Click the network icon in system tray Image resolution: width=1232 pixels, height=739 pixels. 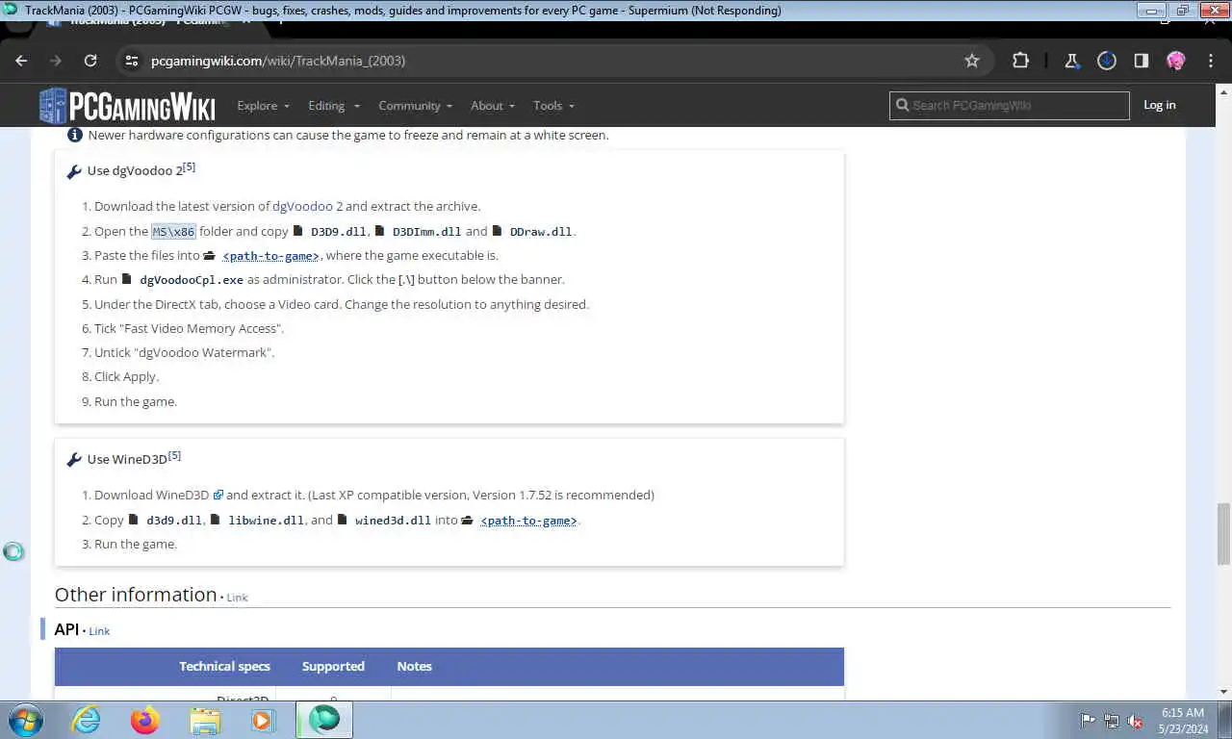tap(1112, 721)
